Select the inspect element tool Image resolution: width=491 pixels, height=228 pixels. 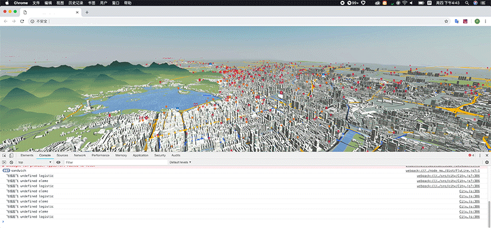coord(4,155)
